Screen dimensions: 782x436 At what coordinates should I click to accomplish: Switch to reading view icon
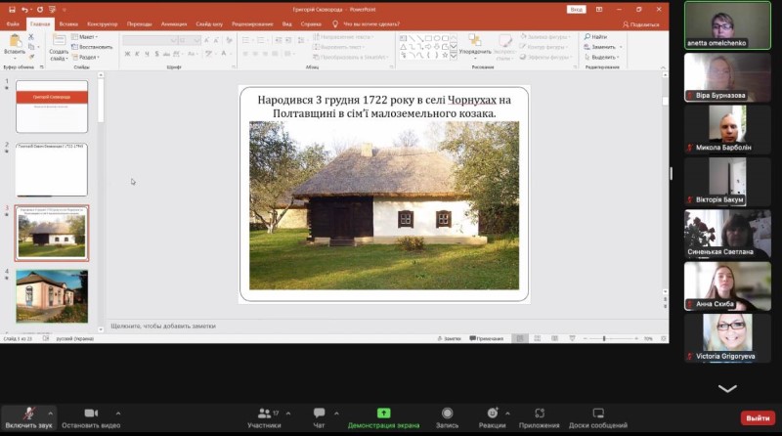pyautogui.click(x=554, y=338)
